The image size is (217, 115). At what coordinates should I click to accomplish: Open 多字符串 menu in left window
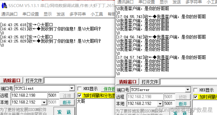[x=78, y=14]
